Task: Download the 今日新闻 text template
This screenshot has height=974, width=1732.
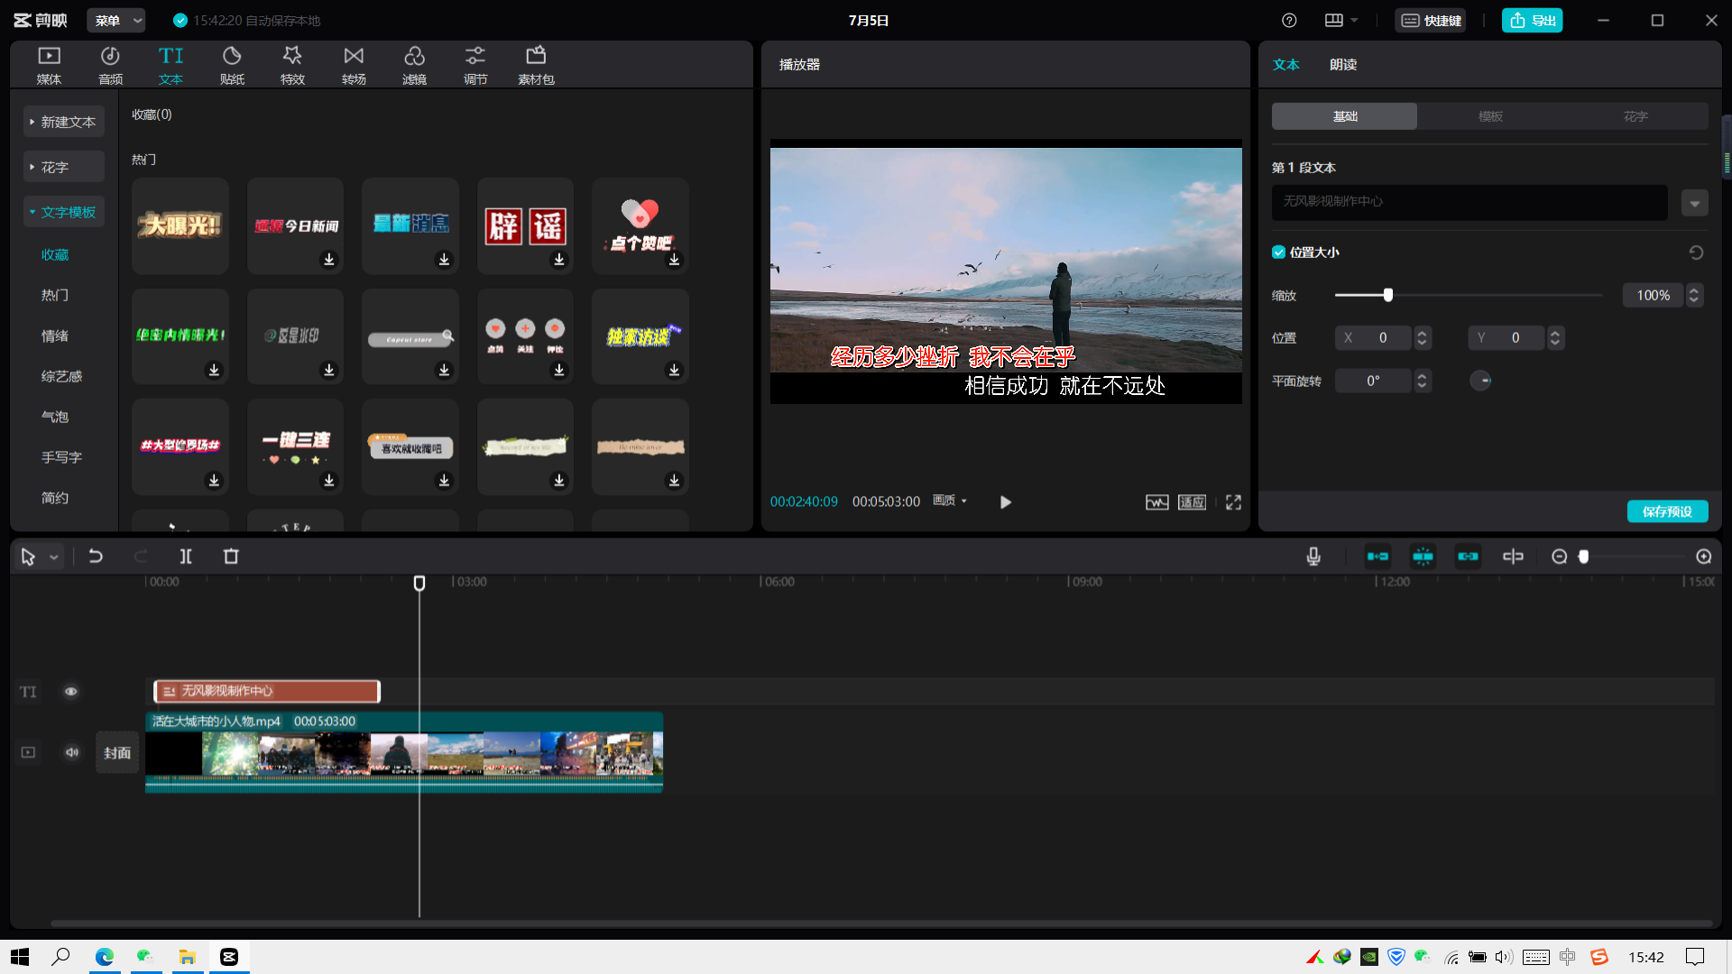Action: click(329, 260)
